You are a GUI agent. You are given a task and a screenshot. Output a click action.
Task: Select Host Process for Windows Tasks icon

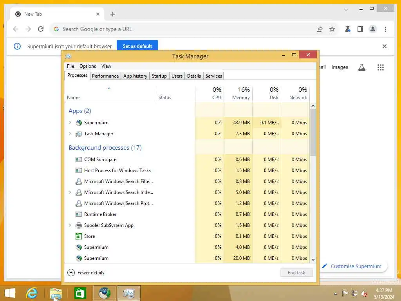pos(79,170)
